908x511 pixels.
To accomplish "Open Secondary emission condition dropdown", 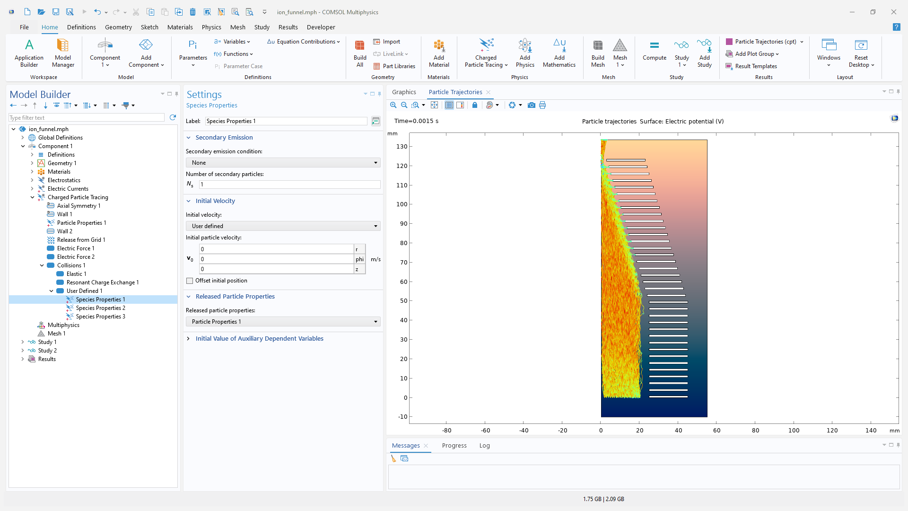I will (283, 163).
